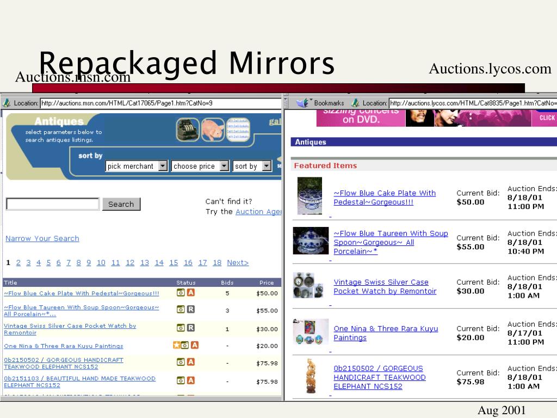
Task: Click the $50.00 price in MSN table
Action: [x=267, y=293]
